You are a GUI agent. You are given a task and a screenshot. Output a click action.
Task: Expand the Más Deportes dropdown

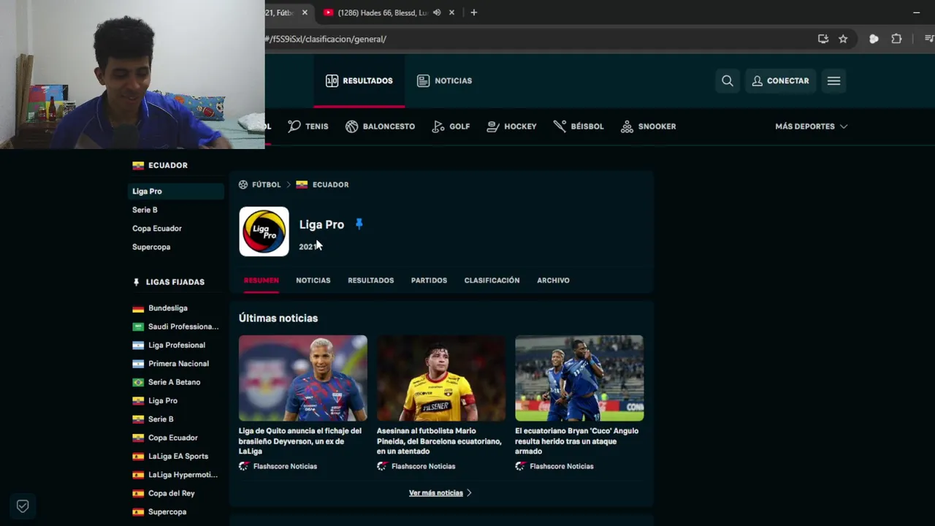tap(811, 126)
